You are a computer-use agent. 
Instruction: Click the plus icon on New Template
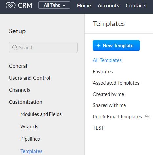click(98, 45)
